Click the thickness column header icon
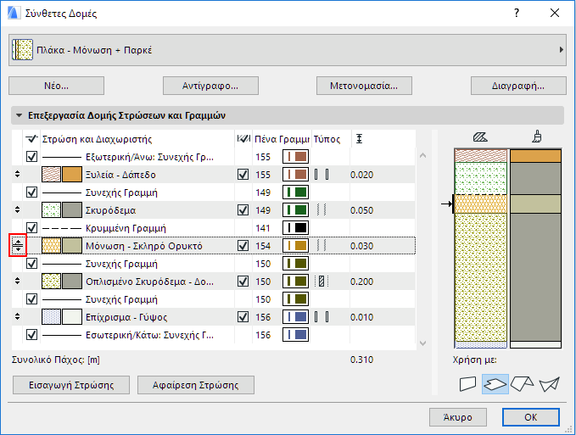This screenshot has width=576, height=435. pos(360,139)
